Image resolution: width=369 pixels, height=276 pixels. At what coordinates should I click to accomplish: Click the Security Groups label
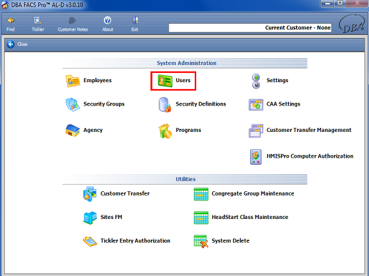click(x=104, y=104)
